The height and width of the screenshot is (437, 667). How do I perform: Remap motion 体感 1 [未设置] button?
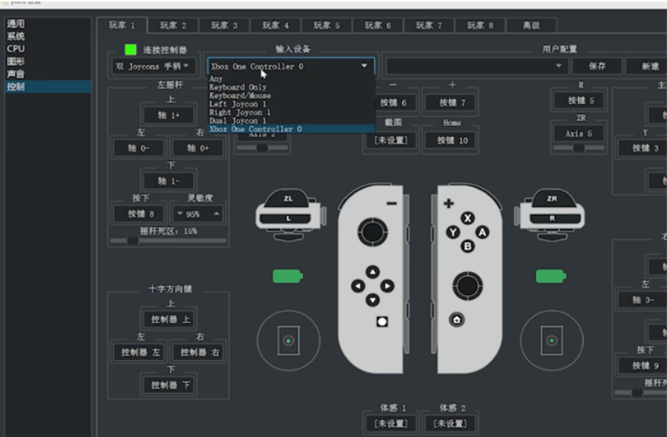tap(391, 424)
